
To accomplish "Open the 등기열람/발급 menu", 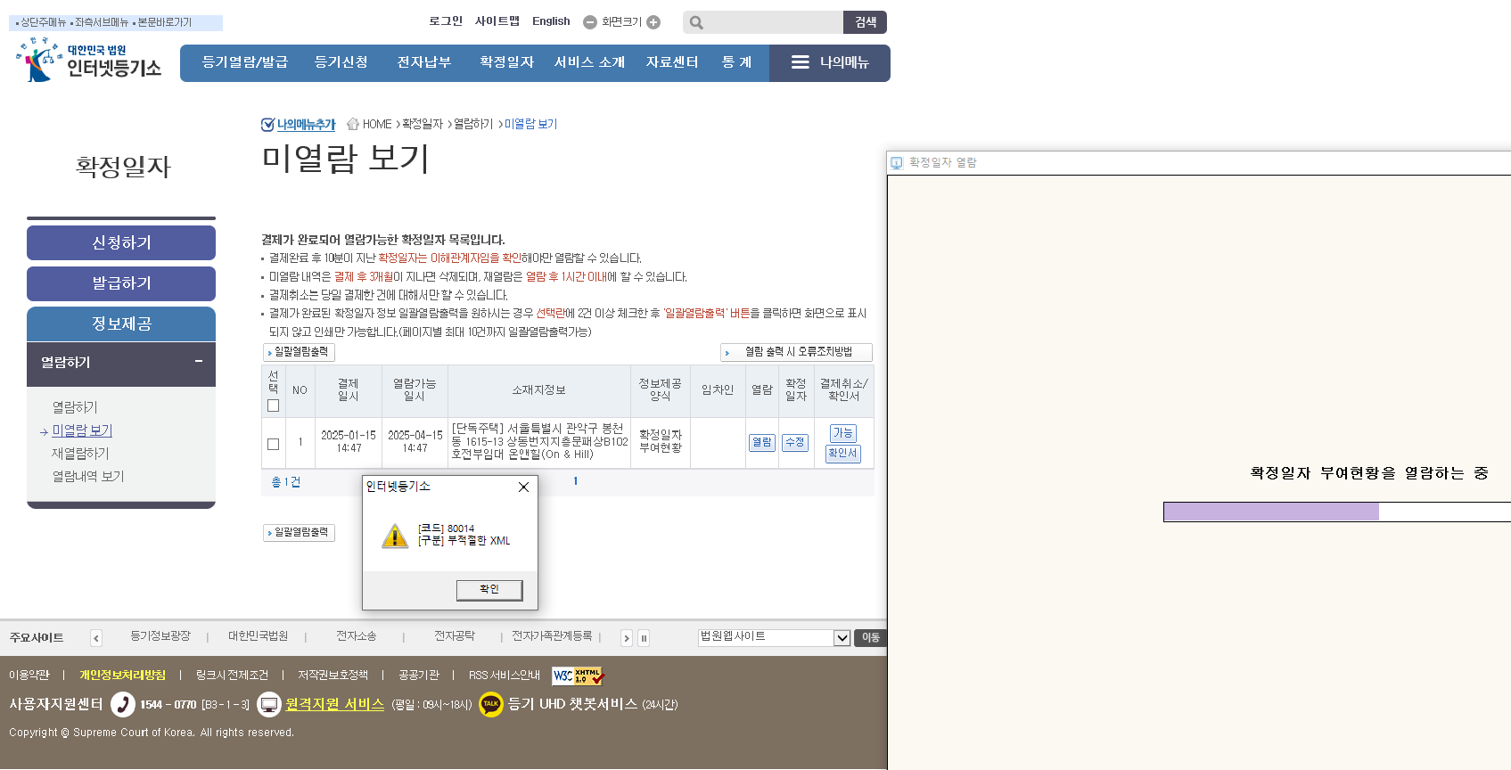I will pyautogui.click(x=245, y=62).
